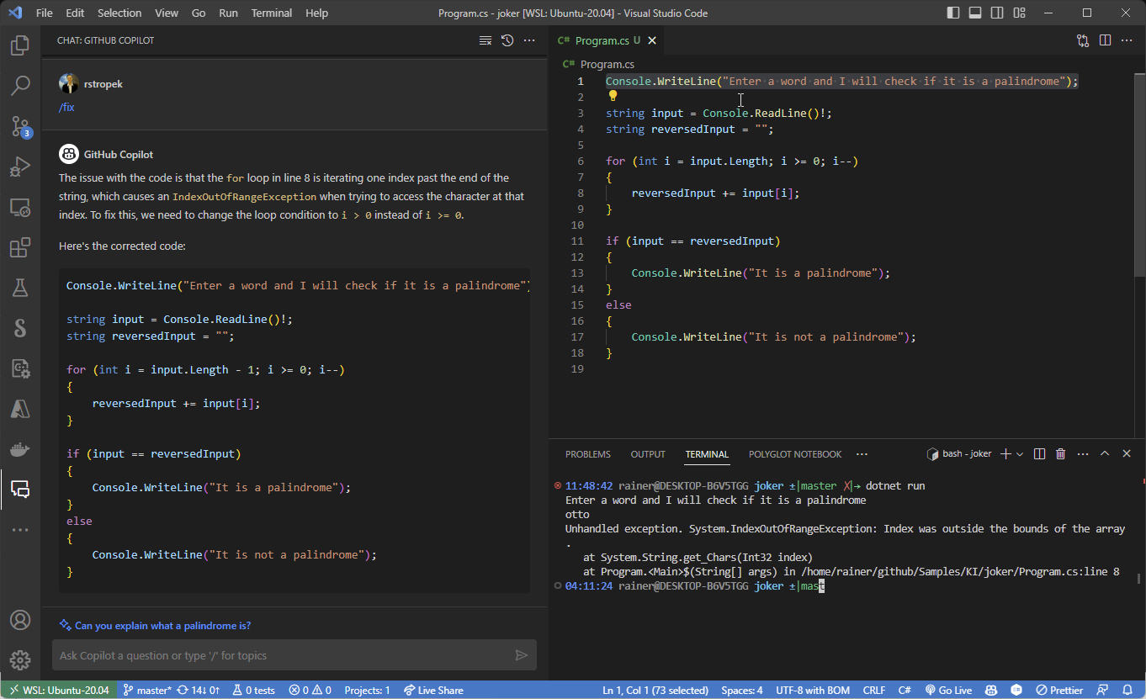This screenshot has width=1146, height=699.
Task: Split the editor to the right
Action: click(x=1105, y=40)
